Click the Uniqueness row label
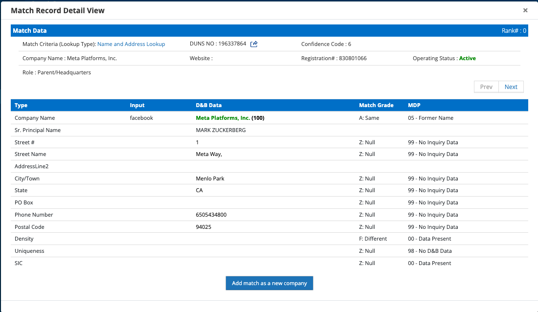538x312 pixels. point(29,251)
